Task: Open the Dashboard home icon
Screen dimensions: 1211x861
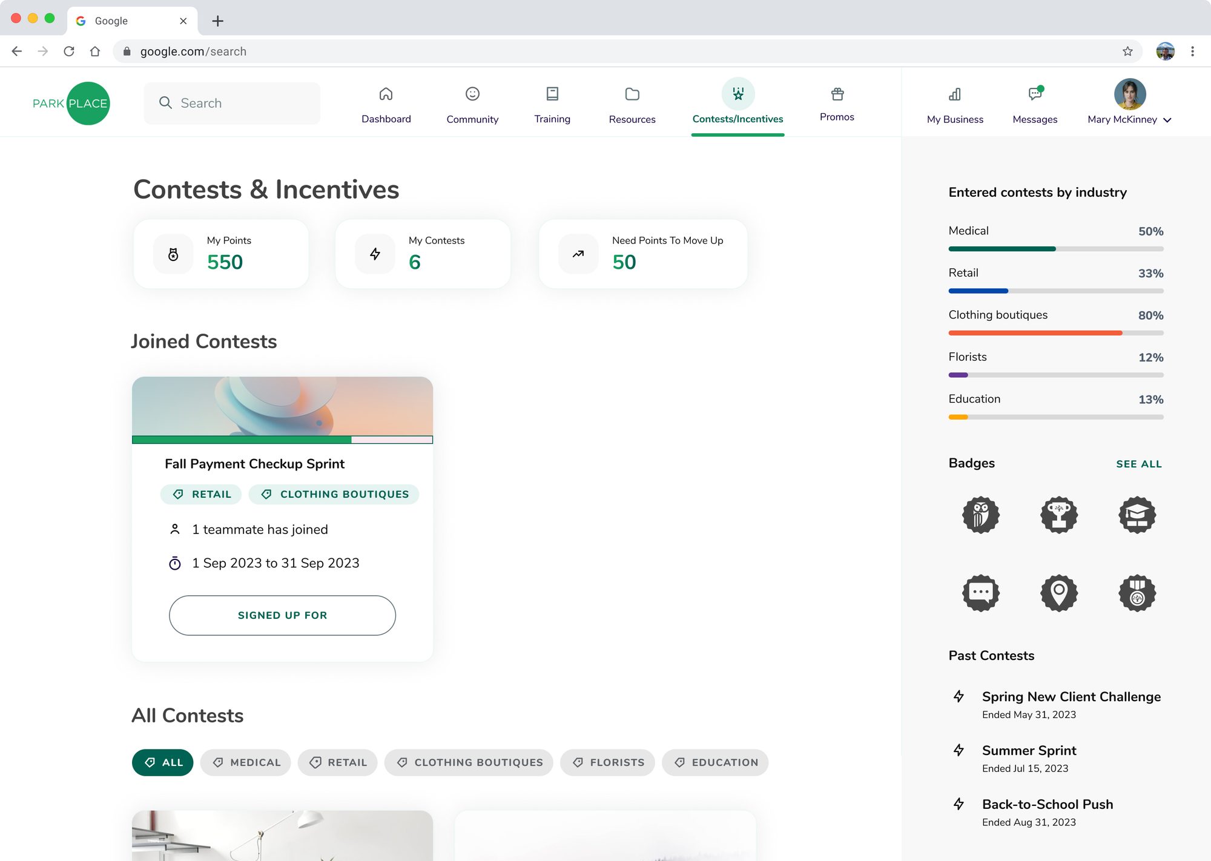Action: [x=386, y=94]
